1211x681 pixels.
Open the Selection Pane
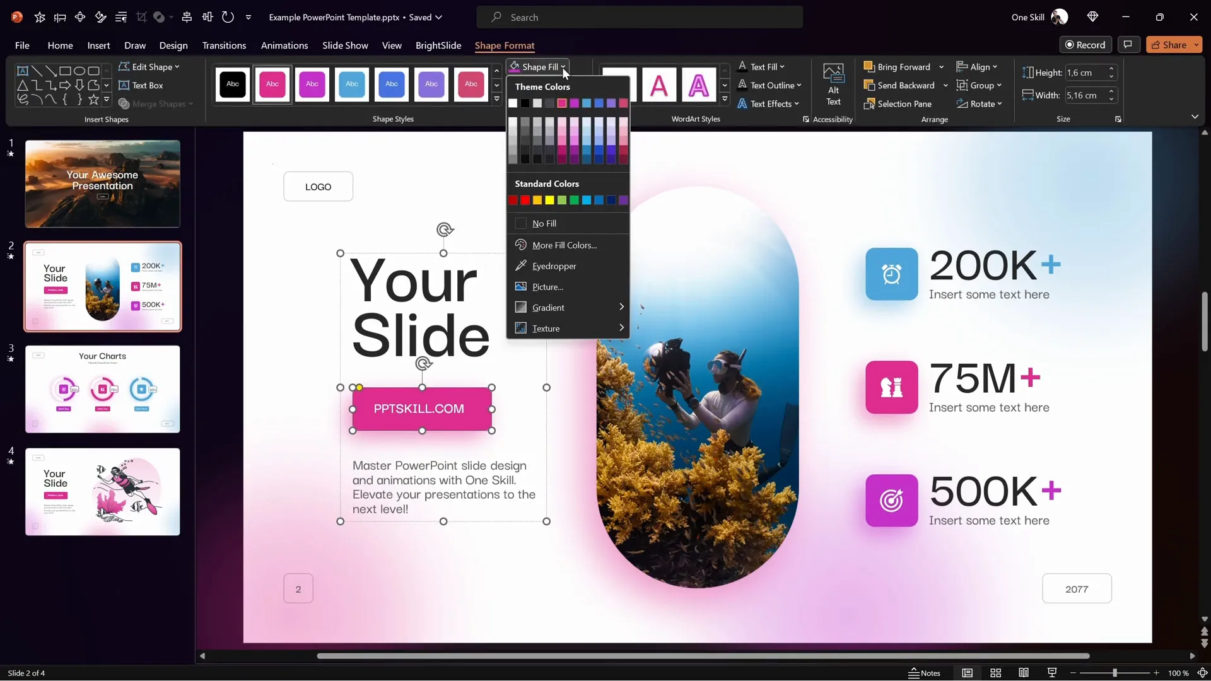tap(898, 104)
